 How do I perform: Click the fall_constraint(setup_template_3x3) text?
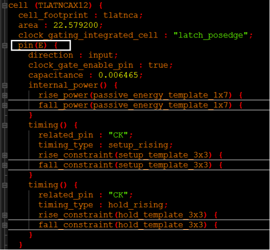pyautogui.click(x=125, y=165)
